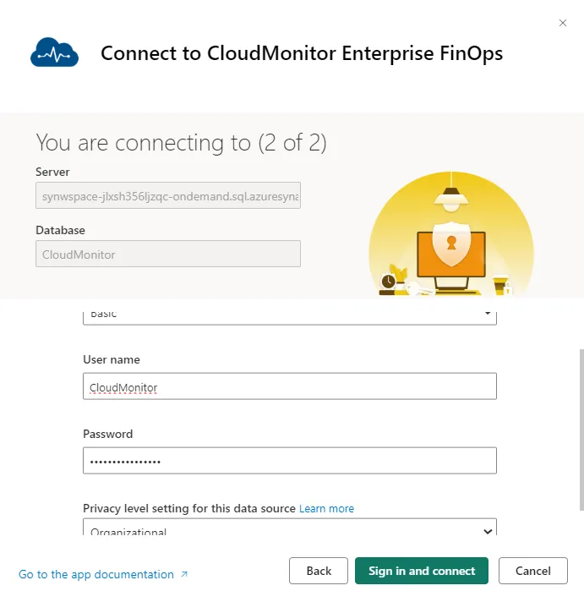Click the User name label
This screenshot has height=602, width=584.
tap(112, 359)
